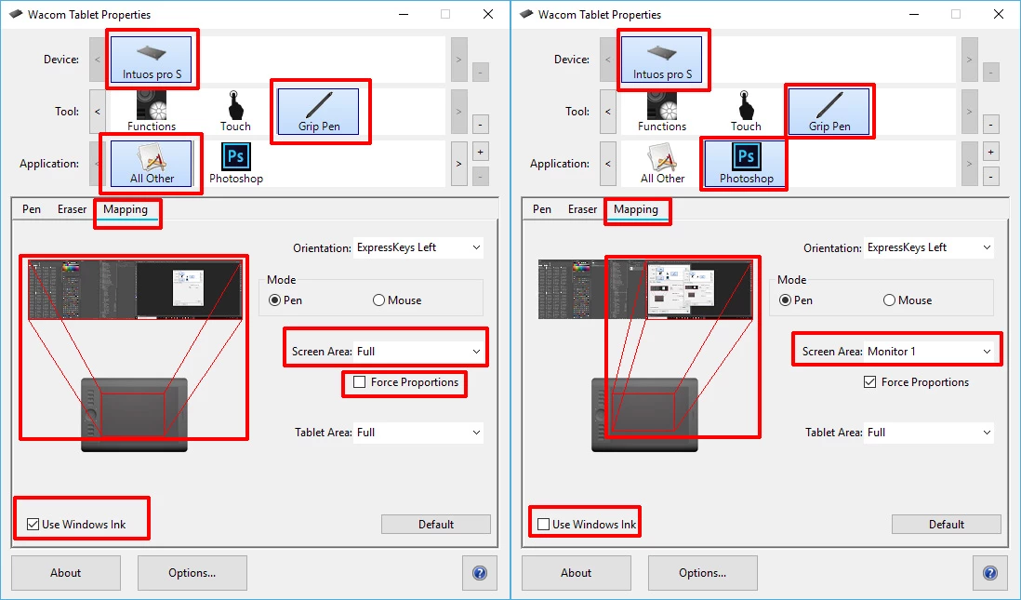Click screen mapping preview in left window
The width and height of the screenshot is (1021, 600).
[x=136, y=290]
